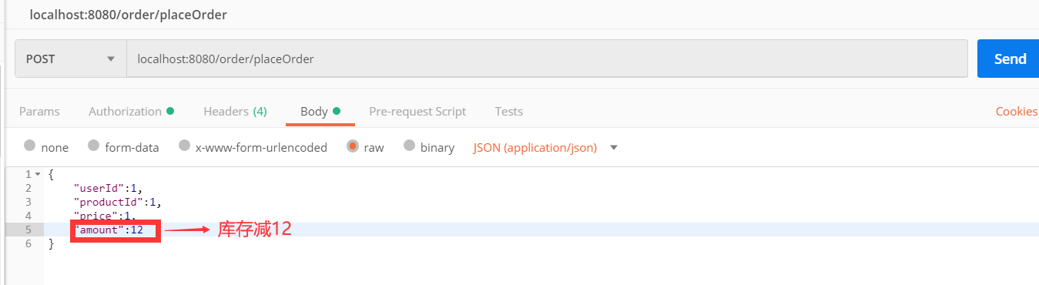Open the Authorization tab
This screenshot has height=285, width=1039.
(x=131, y=111)
